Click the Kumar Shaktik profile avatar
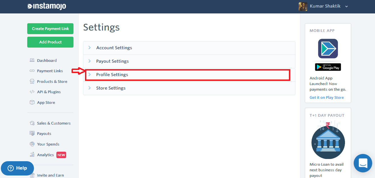This screenshot has height=178, width=375. (303, 6)
